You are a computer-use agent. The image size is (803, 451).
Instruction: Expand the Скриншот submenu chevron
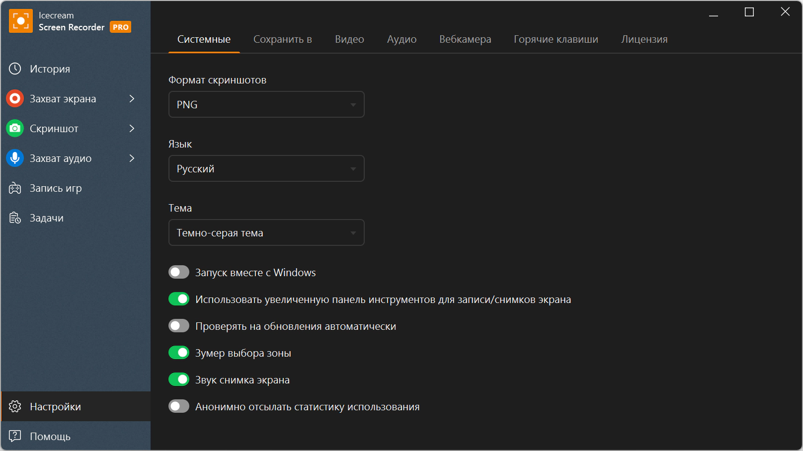pyautogui.click(x=132, y=128)
